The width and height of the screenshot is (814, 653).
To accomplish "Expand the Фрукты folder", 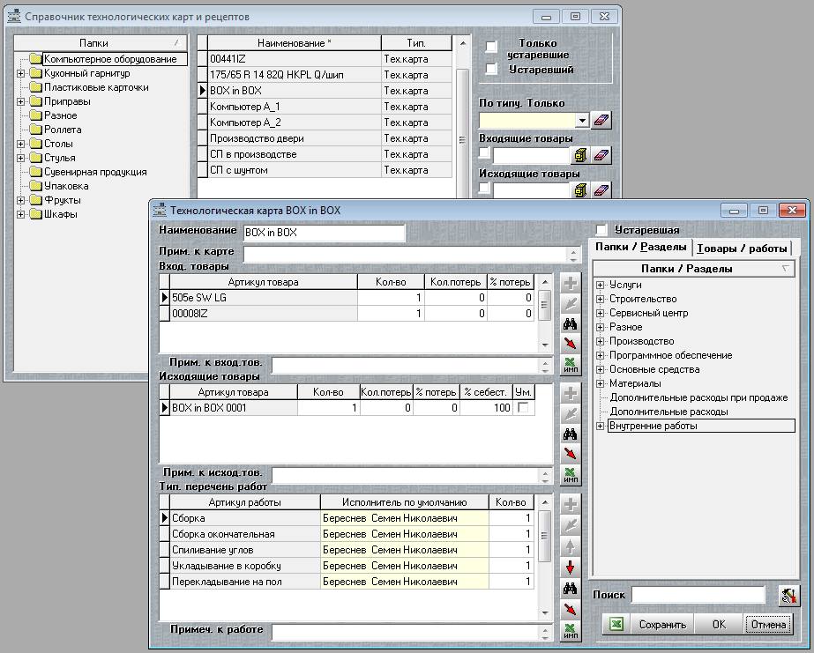I will pos(21,200).
